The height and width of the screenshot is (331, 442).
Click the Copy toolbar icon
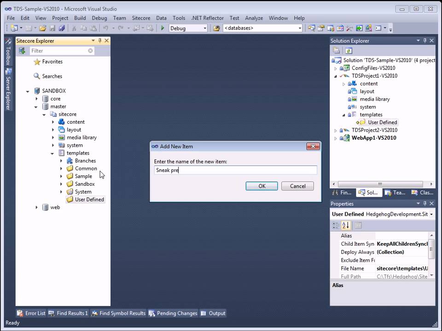(x=83, y=28)
